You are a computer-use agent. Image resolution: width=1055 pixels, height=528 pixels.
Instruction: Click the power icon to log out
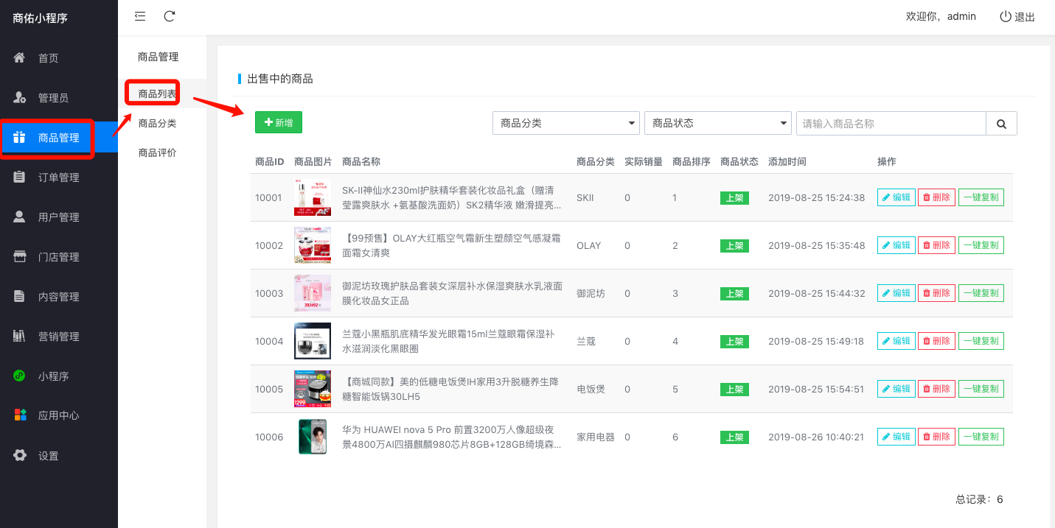(x=1006, y=16)
